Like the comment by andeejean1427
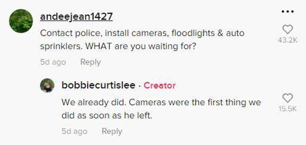This screenshot has height=145, width=306. tap(287, 30)
